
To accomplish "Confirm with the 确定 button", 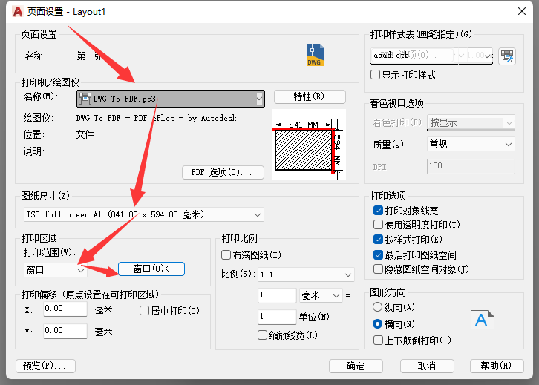I will point(356,366).
